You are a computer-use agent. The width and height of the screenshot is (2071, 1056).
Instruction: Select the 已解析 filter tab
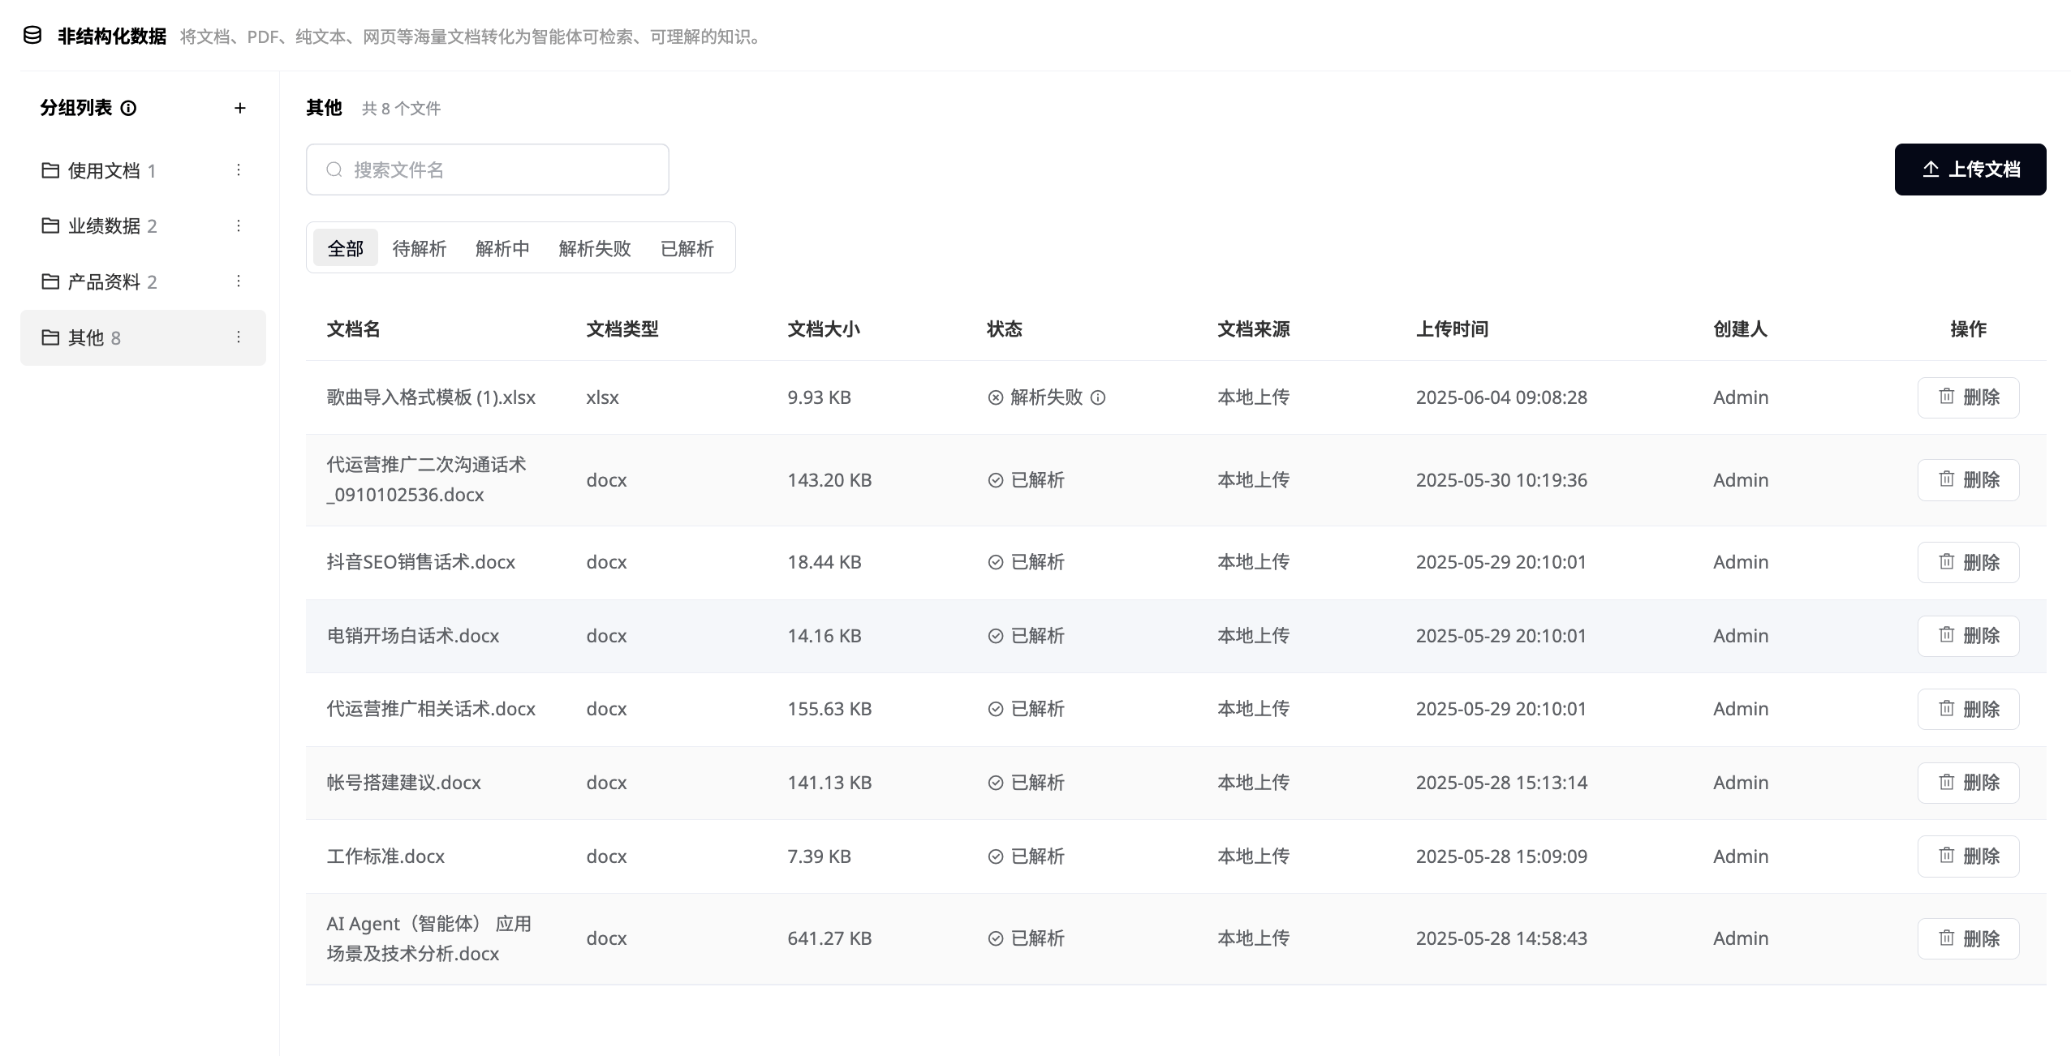(x=687, y=248)
